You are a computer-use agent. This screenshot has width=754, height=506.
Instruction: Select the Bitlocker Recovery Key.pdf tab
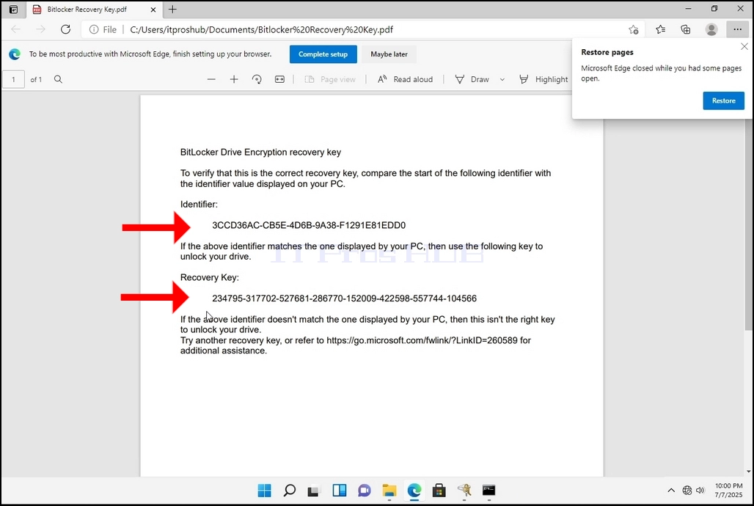(x=94, y=9)
